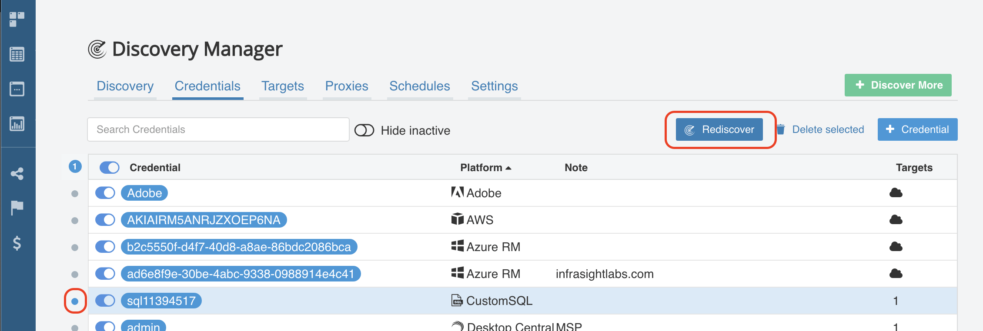Click Windows logo in ad6e8f9e Azure RM row
This screenshot has height=331, width=983.
point(457,273)
